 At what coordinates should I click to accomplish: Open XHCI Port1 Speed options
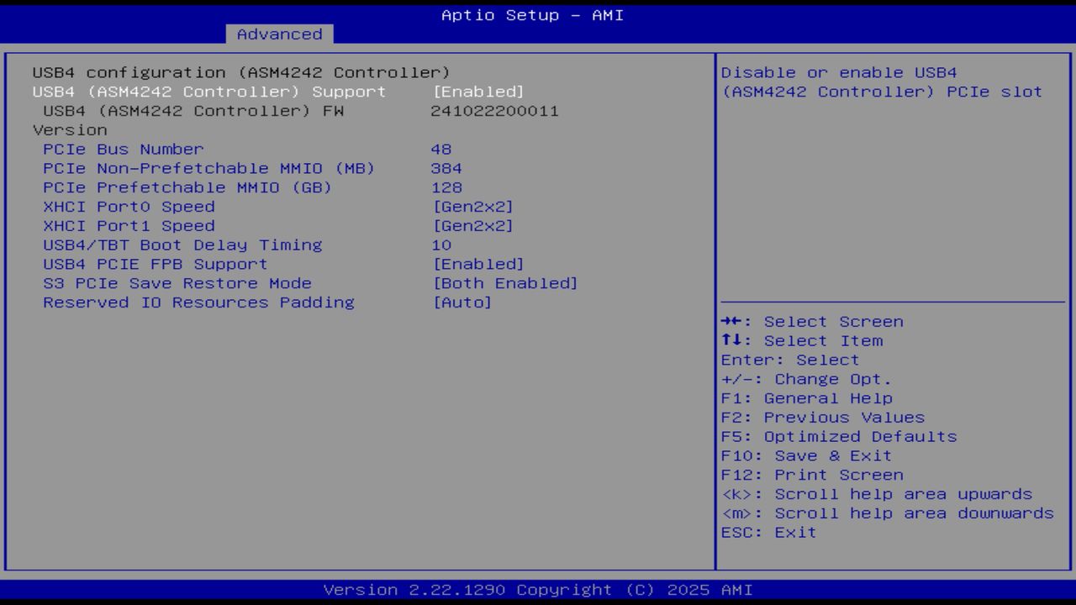coord(130,225)
